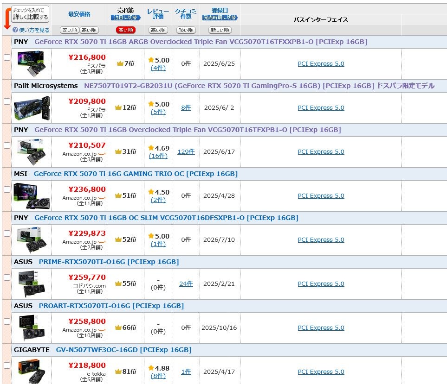Click the ¥229,873 price for PNY SLIM

tap(87, 233)
